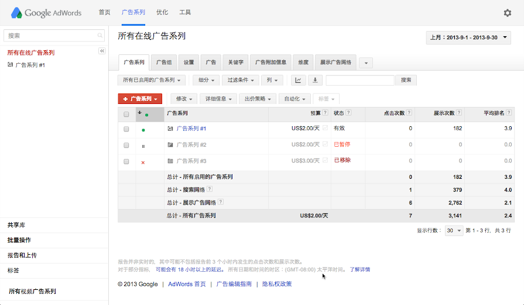
Task: Click help icon beside 总计 - 展示广告网络
Action: tap(221, 202)
